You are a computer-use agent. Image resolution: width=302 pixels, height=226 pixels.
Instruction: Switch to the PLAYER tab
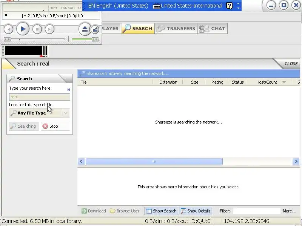(x=111, y=29)
